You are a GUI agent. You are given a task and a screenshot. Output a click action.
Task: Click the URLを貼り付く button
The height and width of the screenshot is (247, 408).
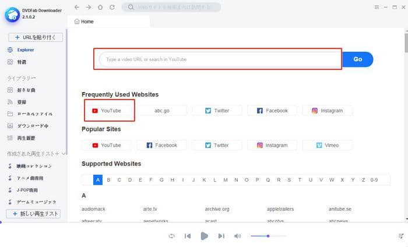point(36,37)
